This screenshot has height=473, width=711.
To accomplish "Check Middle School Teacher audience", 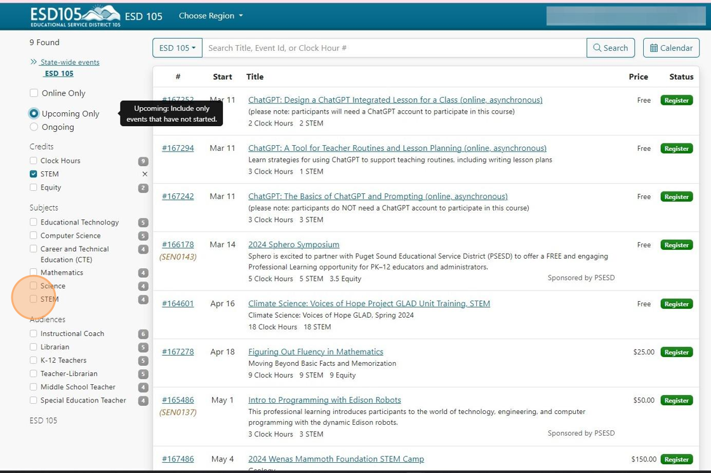I will 34,387.
